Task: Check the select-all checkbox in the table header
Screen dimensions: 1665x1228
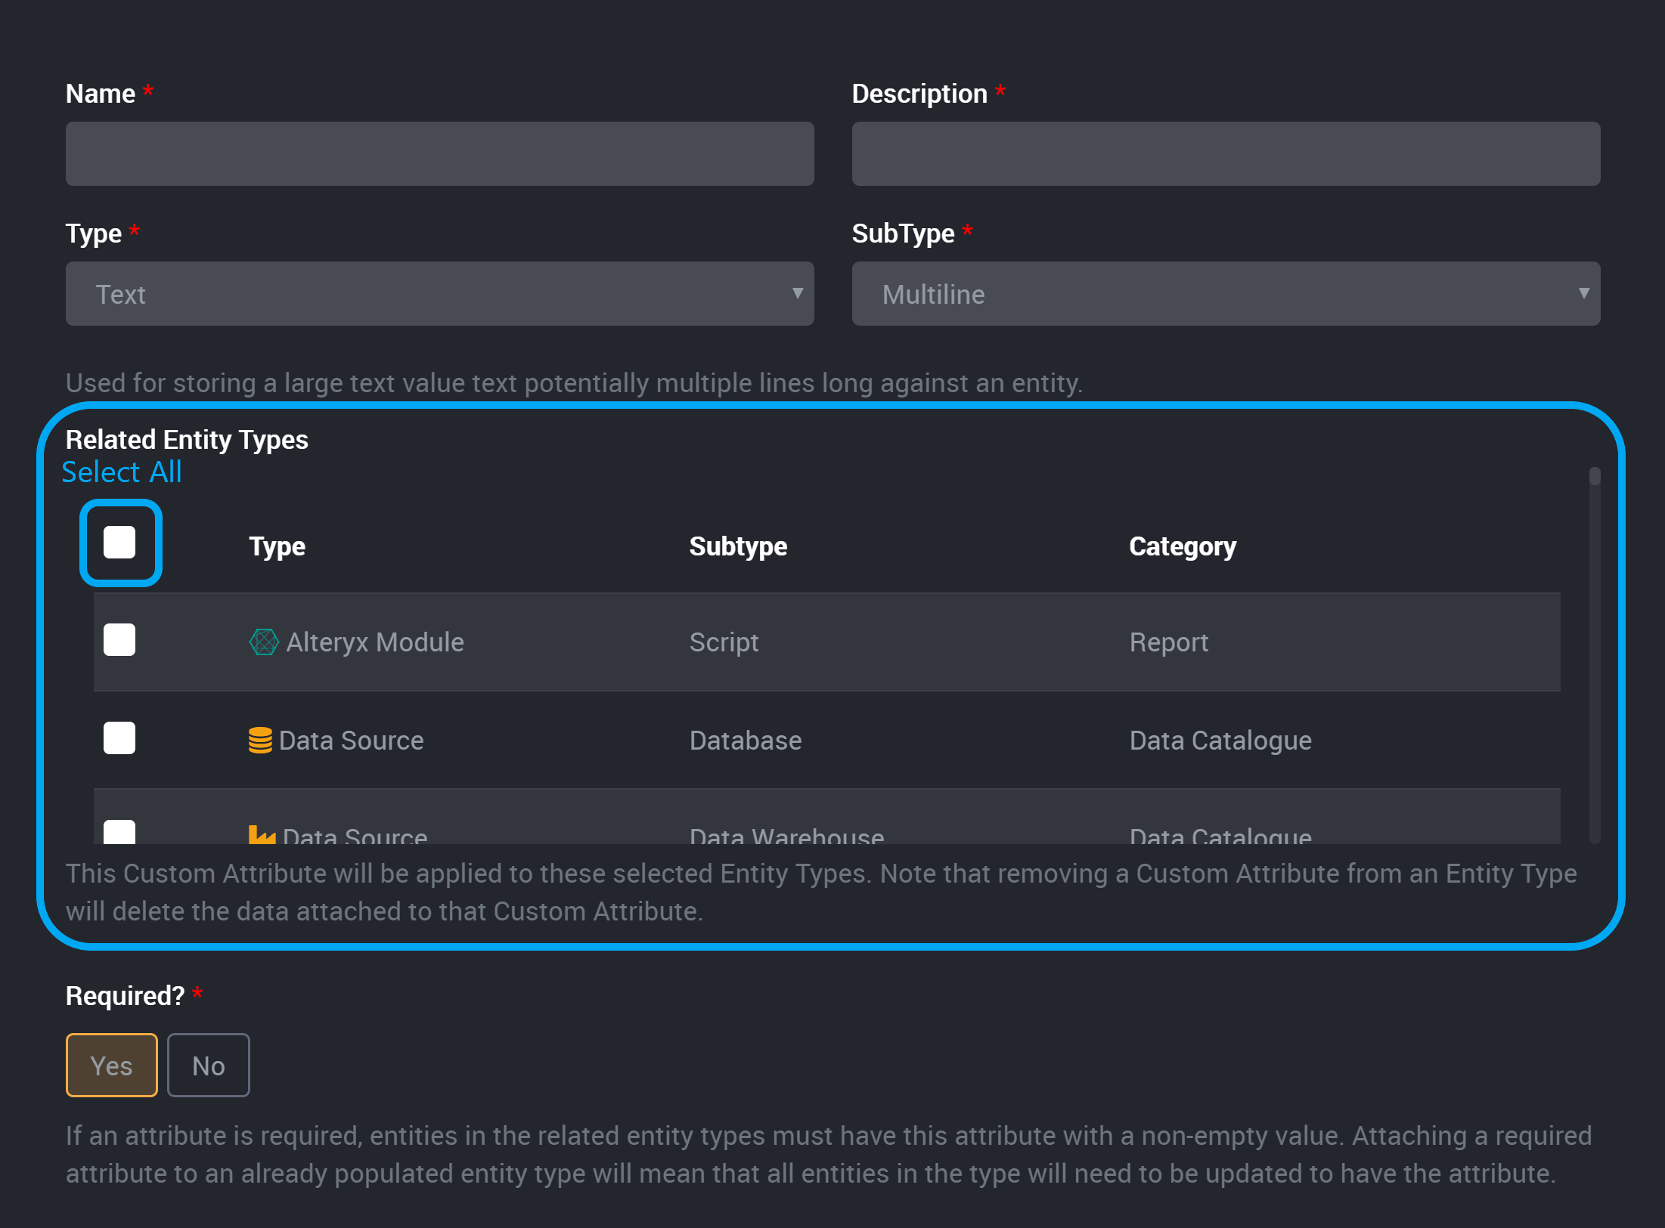Action: [x=119, y=542]
